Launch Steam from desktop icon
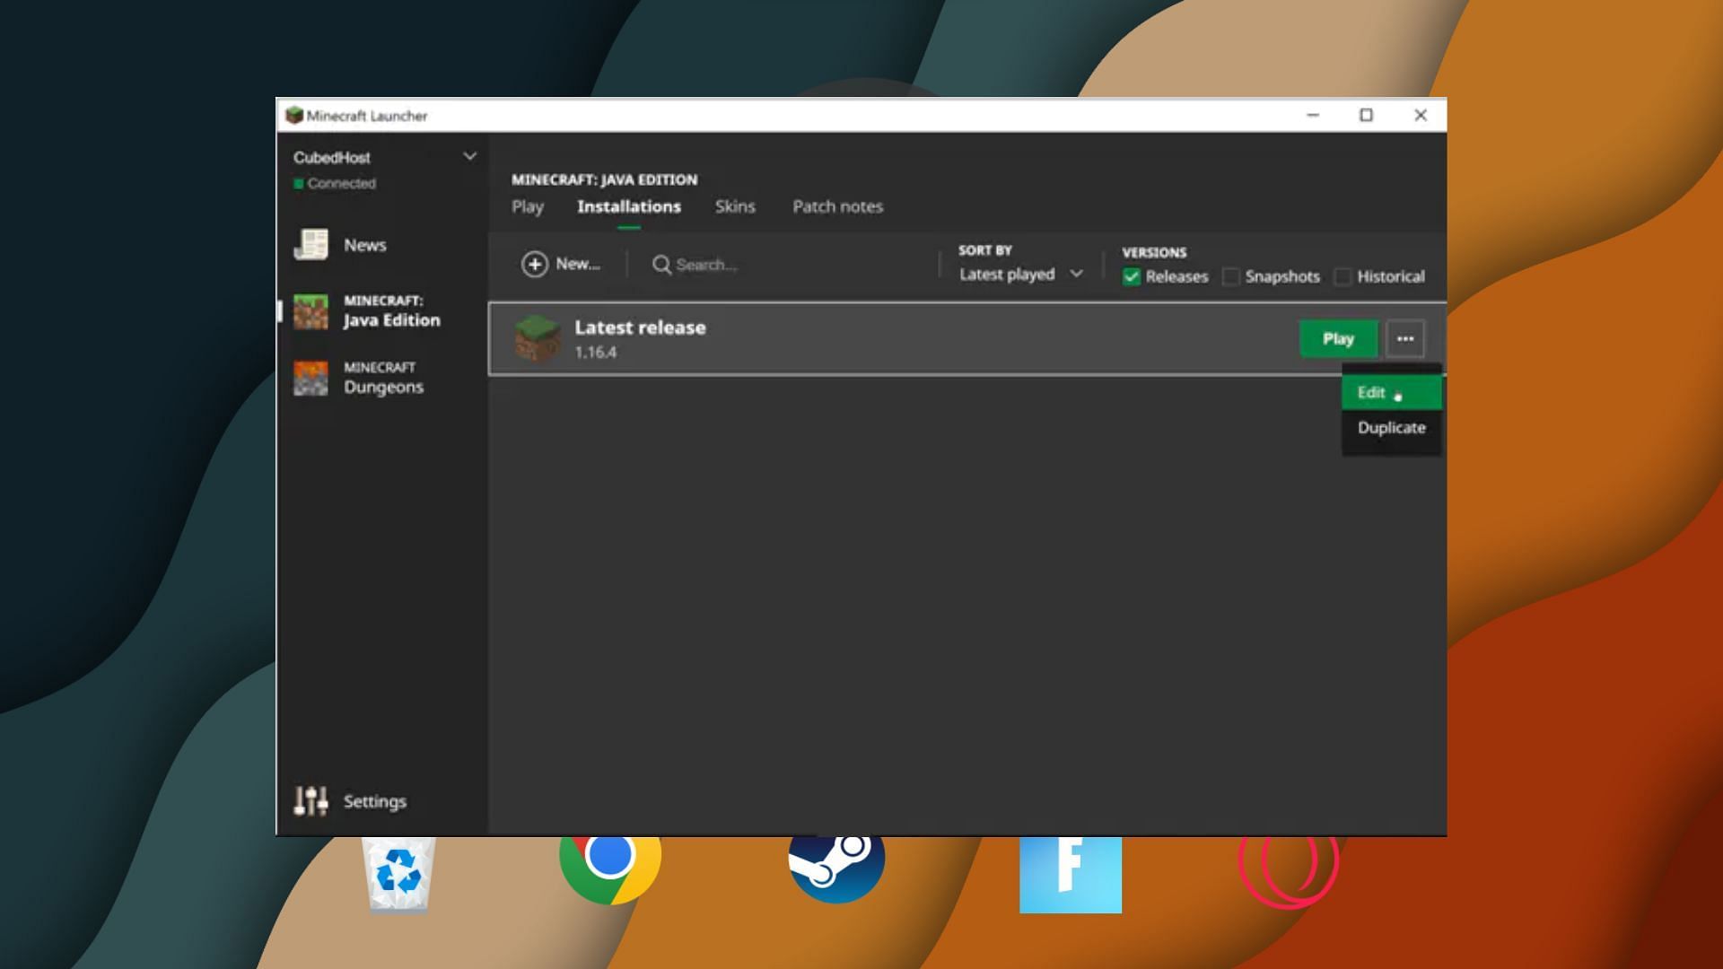Image resolution: width=1723 pixels, height=969 pixels. tap(836, 869)
